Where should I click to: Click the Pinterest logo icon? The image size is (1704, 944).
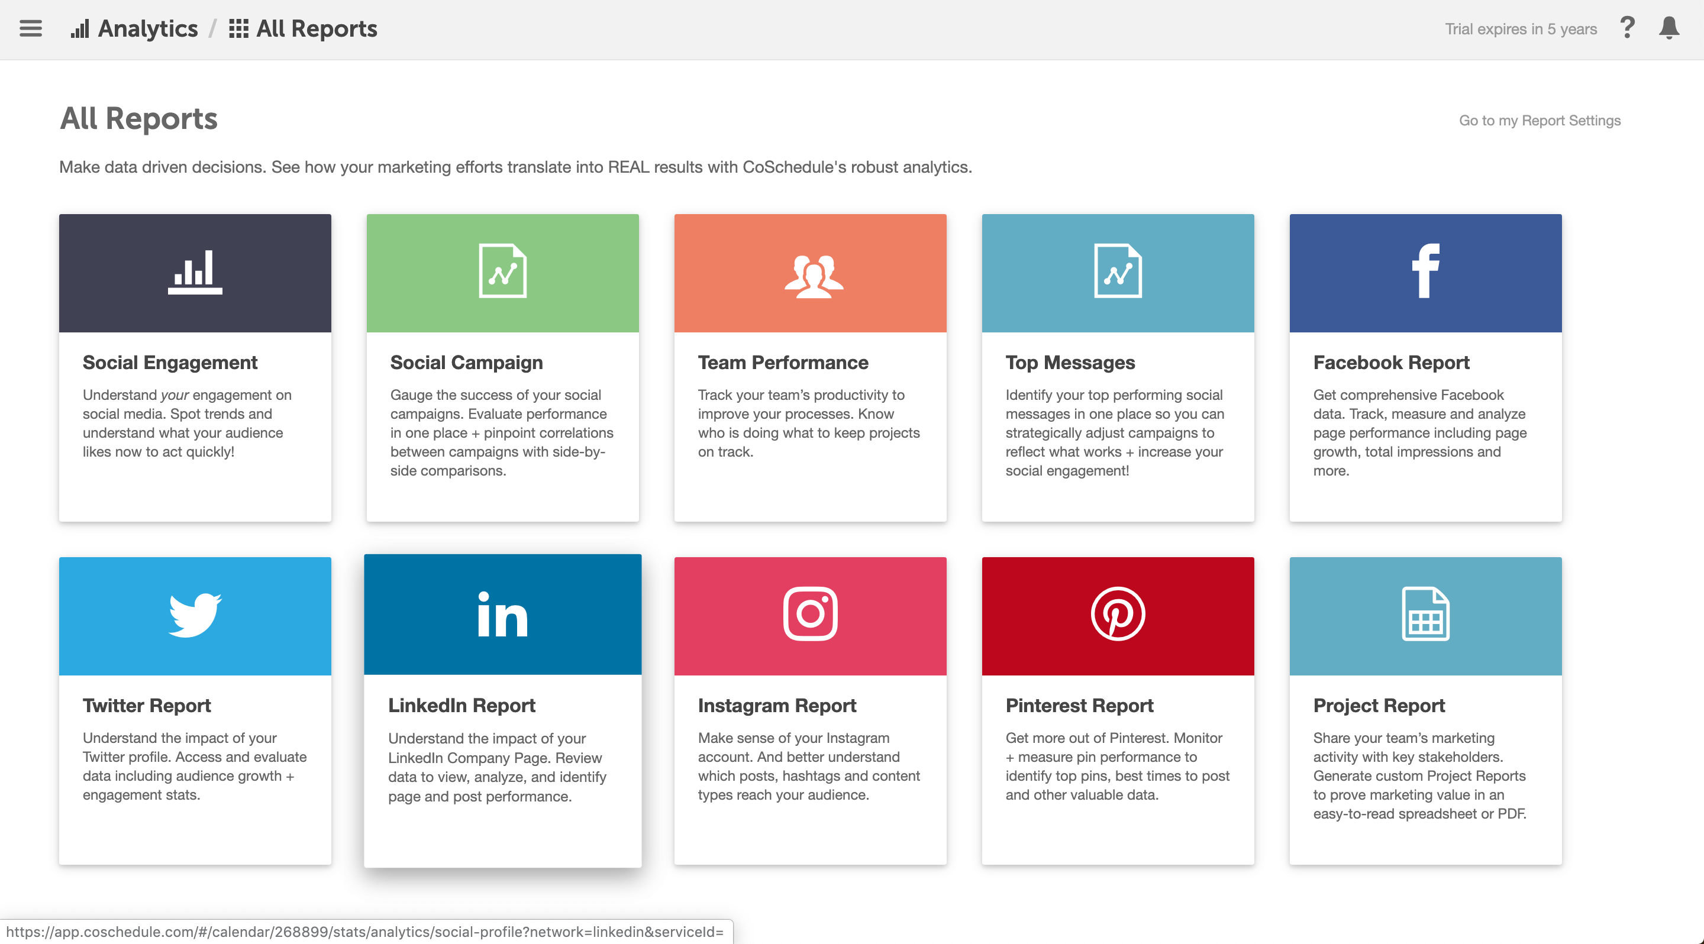[x=1118, y=614]
